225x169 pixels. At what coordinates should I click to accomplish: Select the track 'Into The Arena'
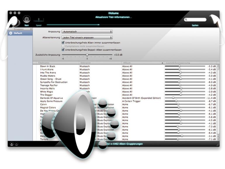click(x=48, y=73)
